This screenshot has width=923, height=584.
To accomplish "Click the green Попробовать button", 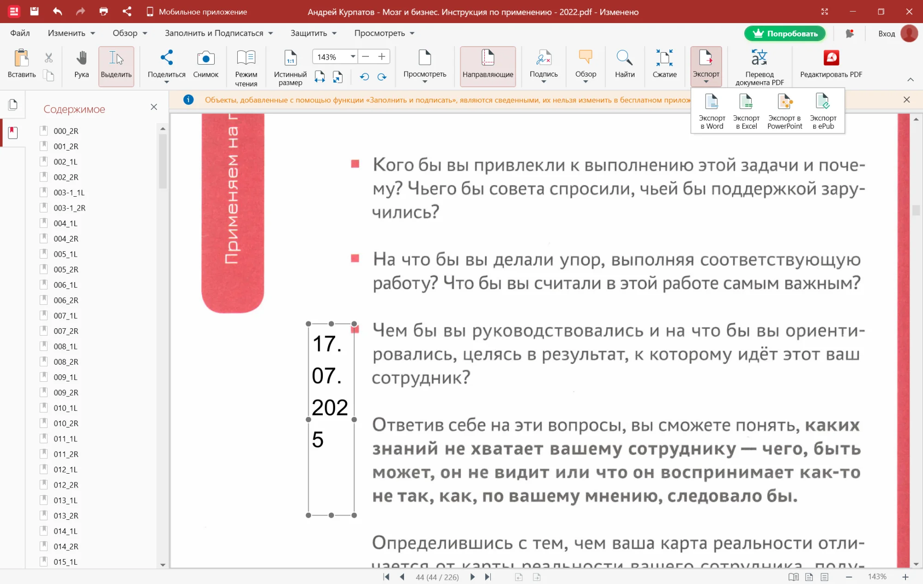I will point(784,33).
